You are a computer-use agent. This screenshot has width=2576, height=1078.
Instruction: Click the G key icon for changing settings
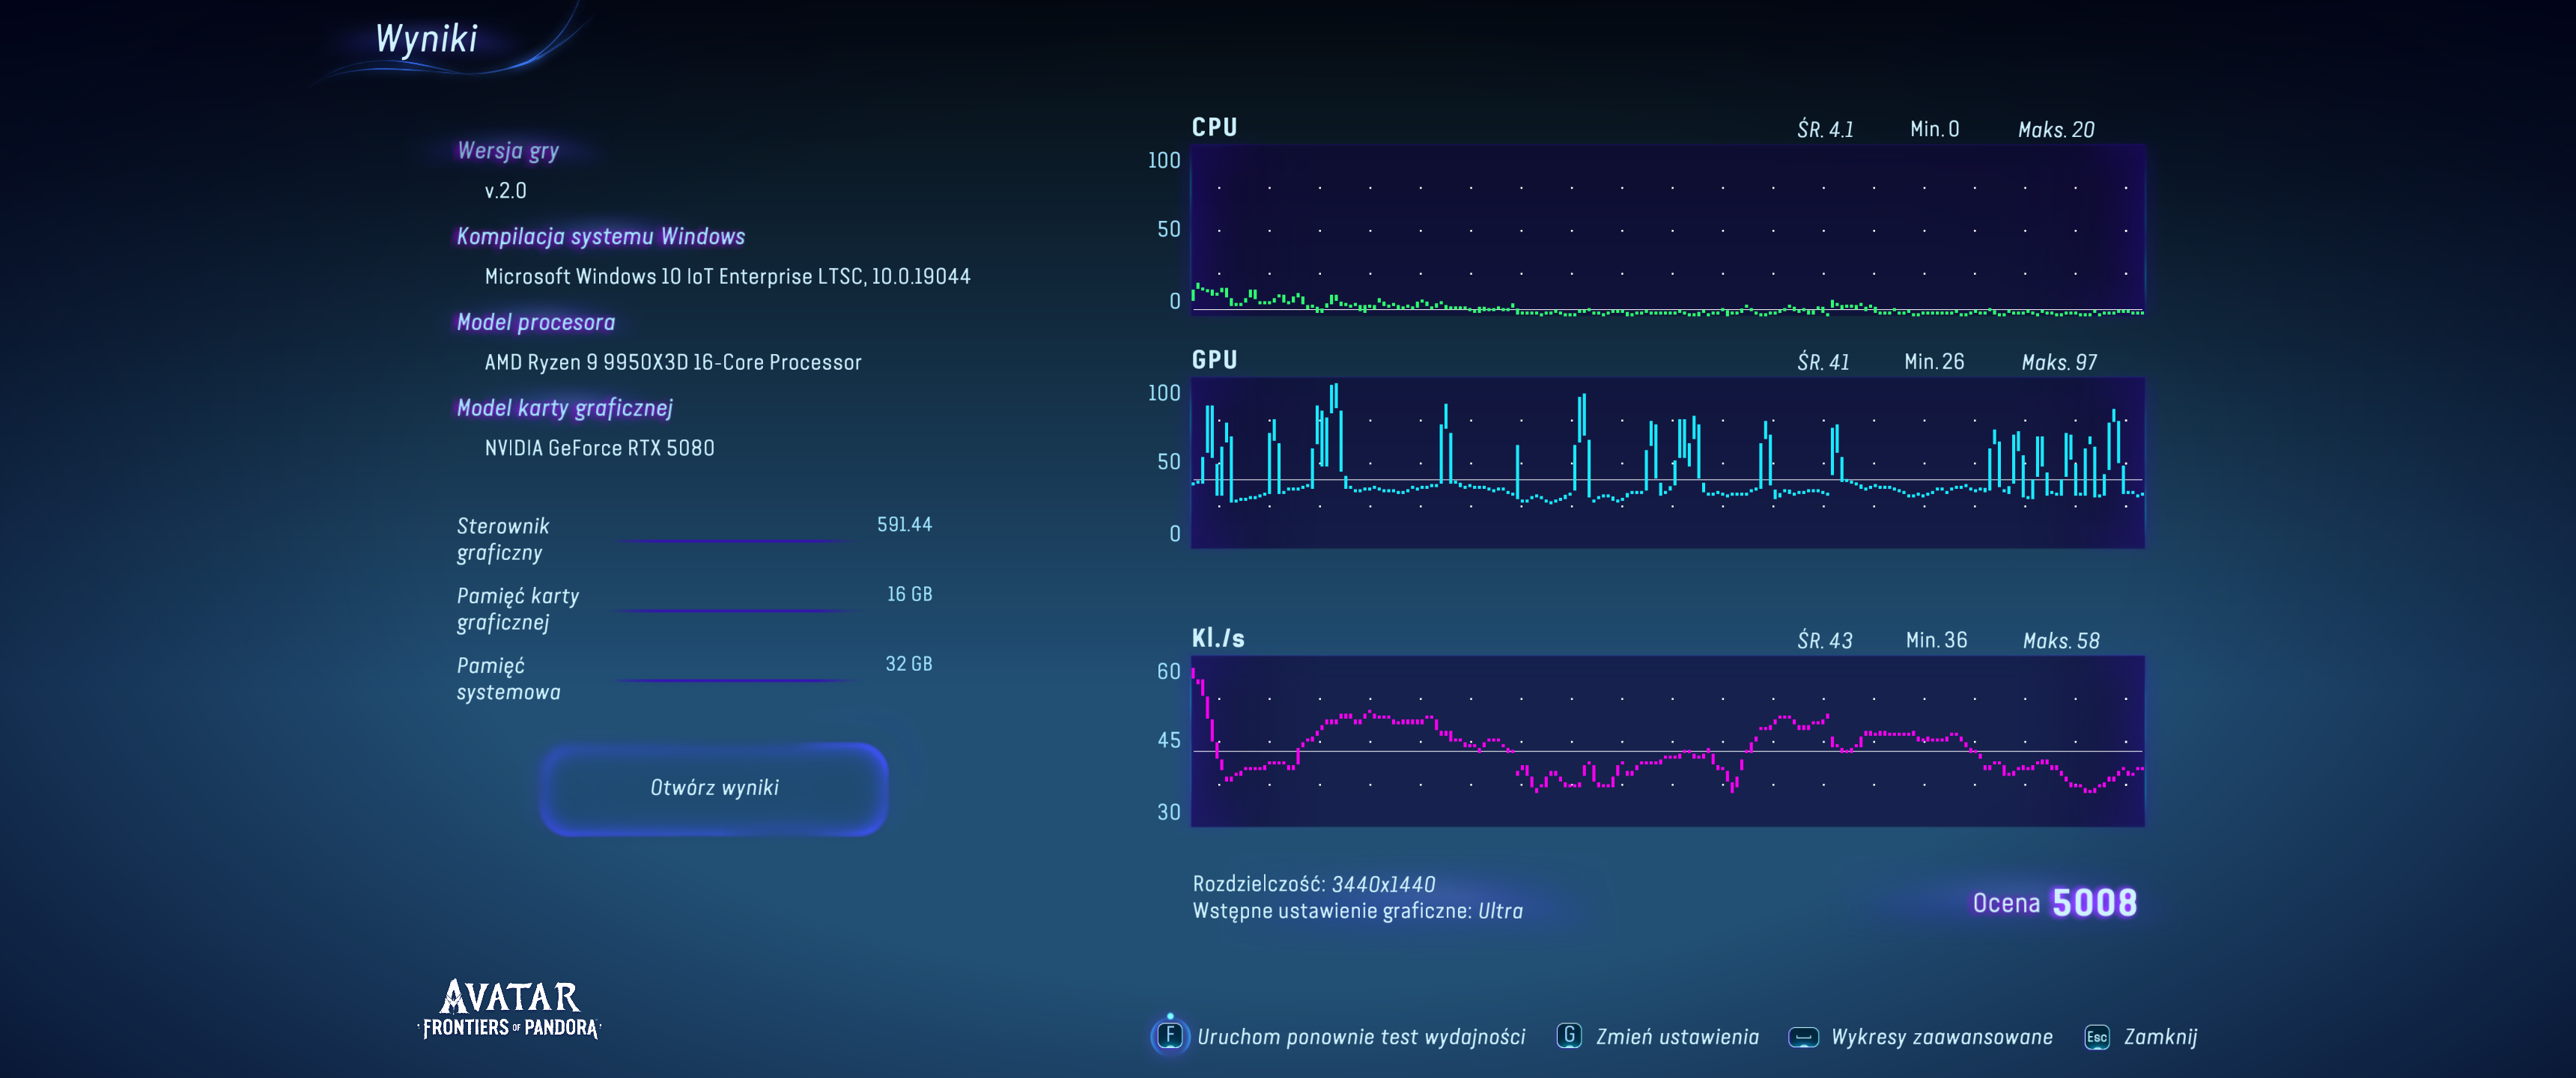coord(1568,1035)
